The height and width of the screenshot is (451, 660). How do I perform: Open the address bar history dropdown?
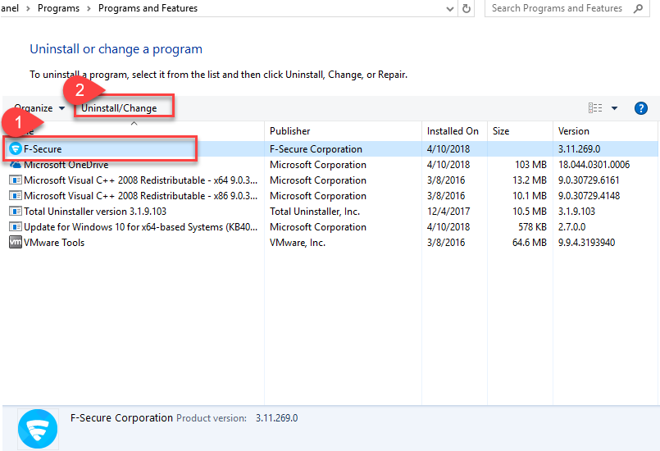(x=450, y=8)
